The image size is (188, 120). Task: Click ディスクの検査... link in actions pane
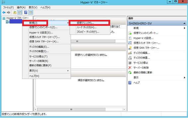tap(142, 58)
